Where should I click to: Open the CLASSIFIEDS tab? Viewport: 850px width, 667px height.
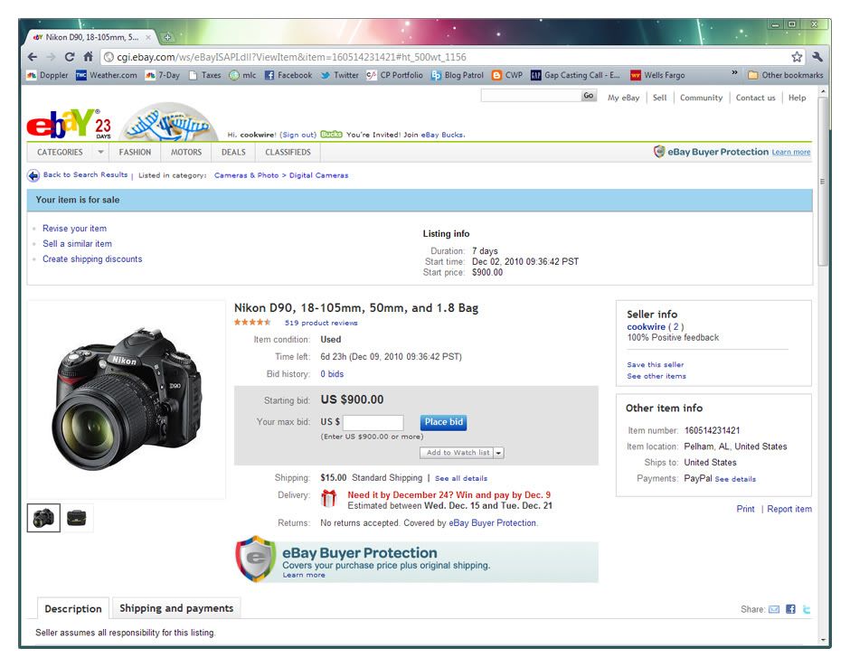click(288, 152)
